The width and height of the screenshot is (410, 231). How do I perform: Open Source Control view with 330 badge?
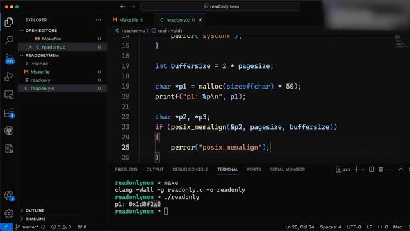(x=9, y=58)
